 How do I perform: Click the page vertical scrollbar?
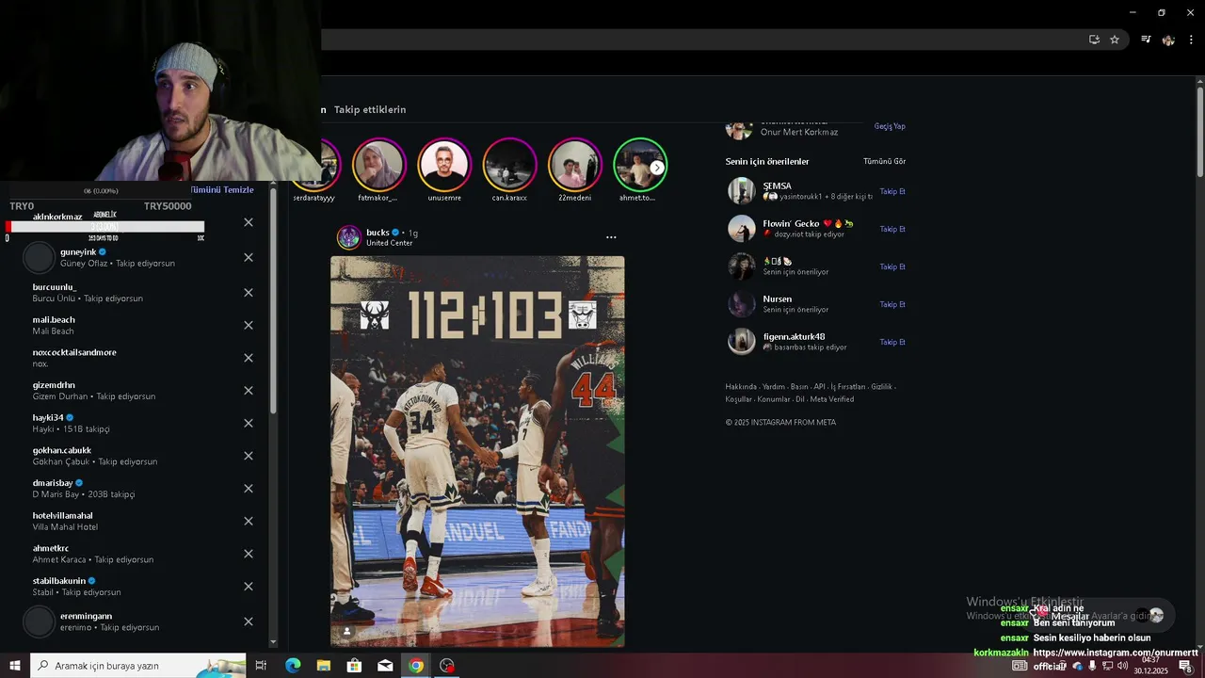(x=1200, y=132)
